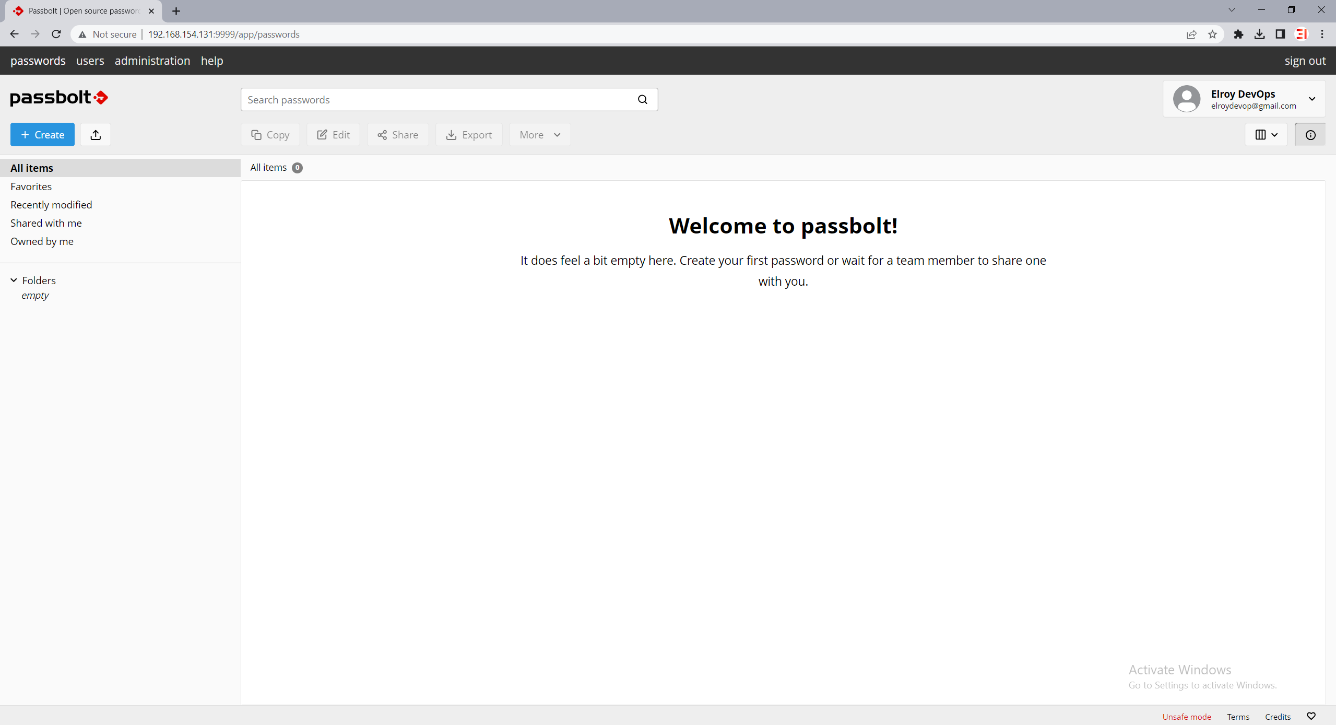Click Unsafe mode link
Screen dimensions: 1336x725
coord(1186,717)
